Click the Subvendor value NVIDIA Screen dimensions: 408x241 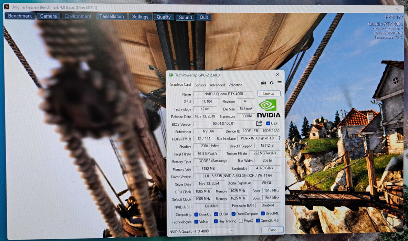(208, 131)
